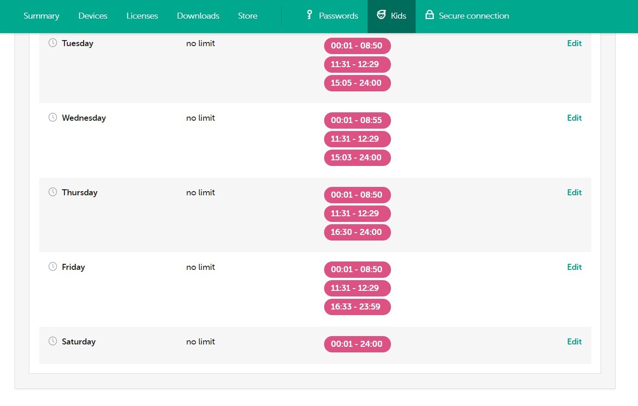This screenshot has height=406, width=638.
Task: Click the clock icon beside Friday
Action: (x=53, y=267)
